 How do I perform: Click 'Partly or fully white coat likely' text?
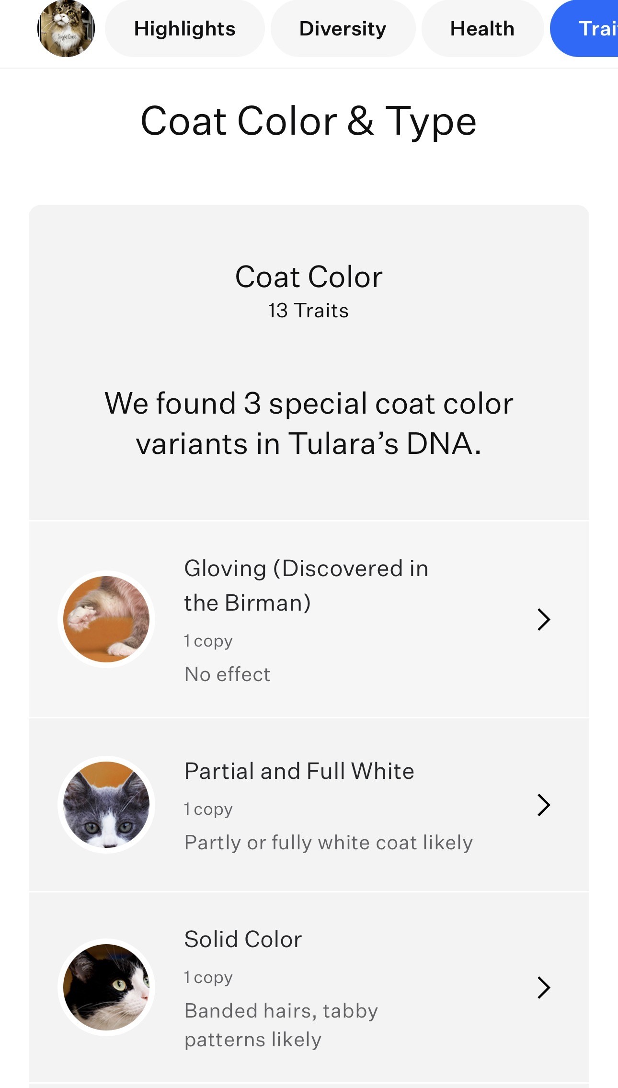point(329,843)
